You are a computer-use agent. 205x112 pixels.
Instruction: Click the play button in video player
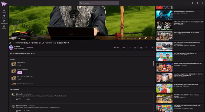[13, 38]
